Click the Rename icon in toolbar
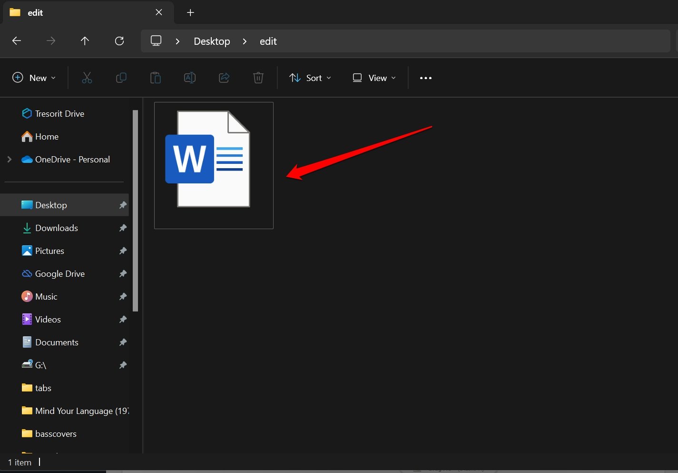 [190, 78]
